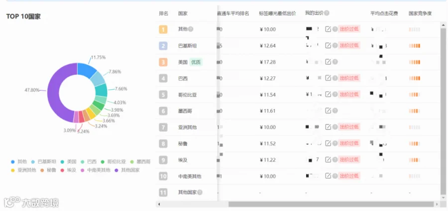Click the edit bid icon in the 巴基斯坦 row
Image resolution: width=448 pixels, height=211 pixels.
coord(329,45)
